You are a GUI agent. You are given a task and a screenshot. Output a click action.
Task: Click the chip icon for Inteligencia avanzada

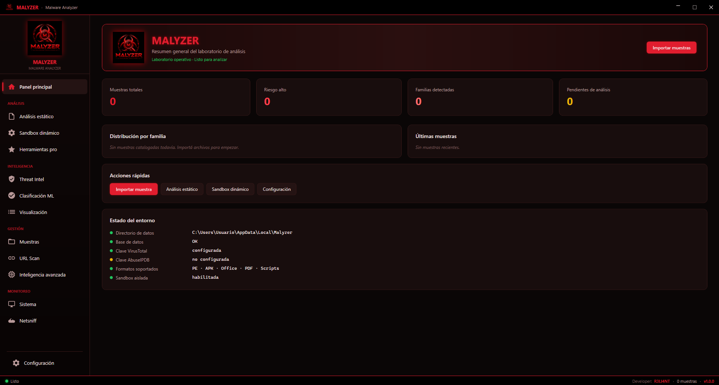point(12,275)
